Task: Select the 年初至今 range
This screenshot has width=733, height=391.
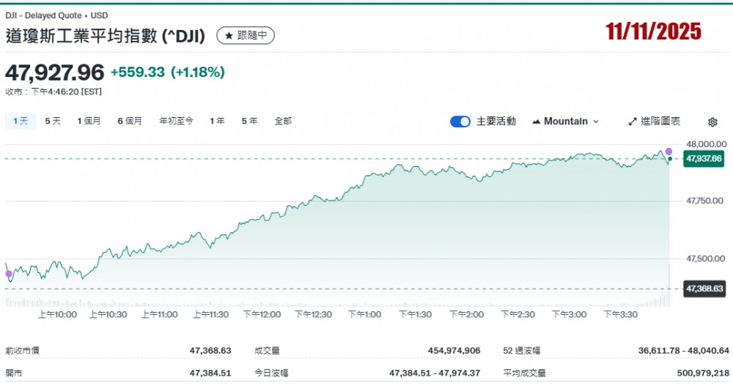Action: (176, 121)
